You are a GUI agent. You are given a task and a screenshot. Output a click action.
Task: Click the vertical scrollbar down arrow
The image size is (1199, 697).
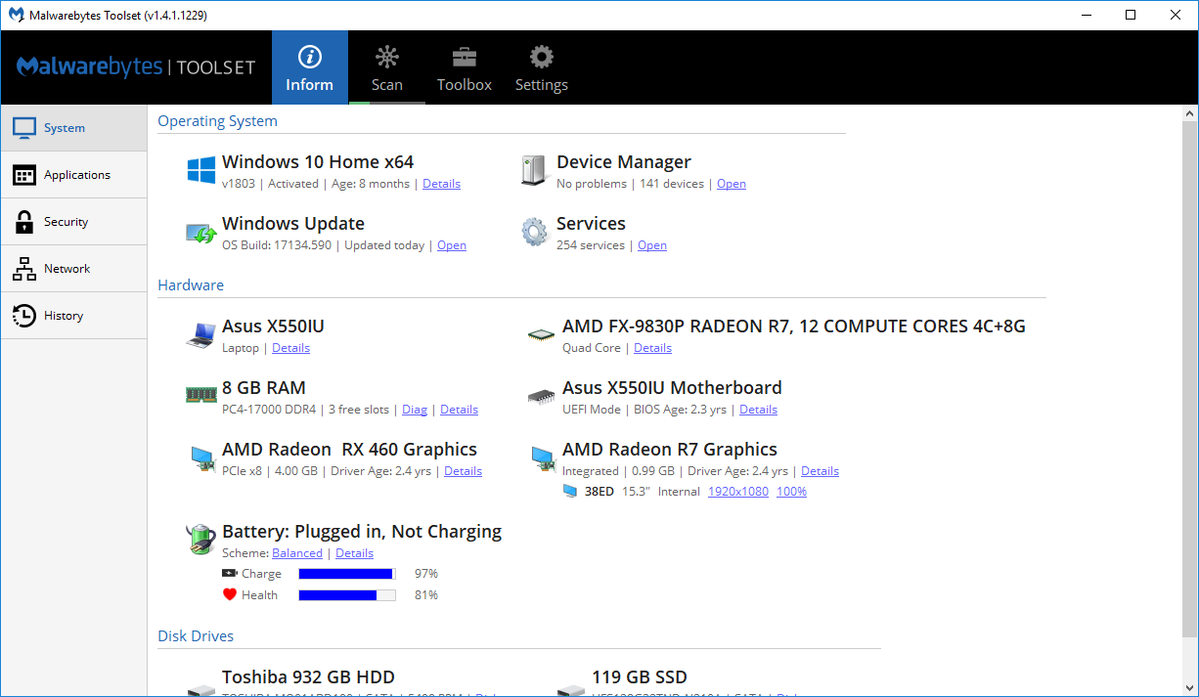pyautogui.click(x=1189, y=687)
